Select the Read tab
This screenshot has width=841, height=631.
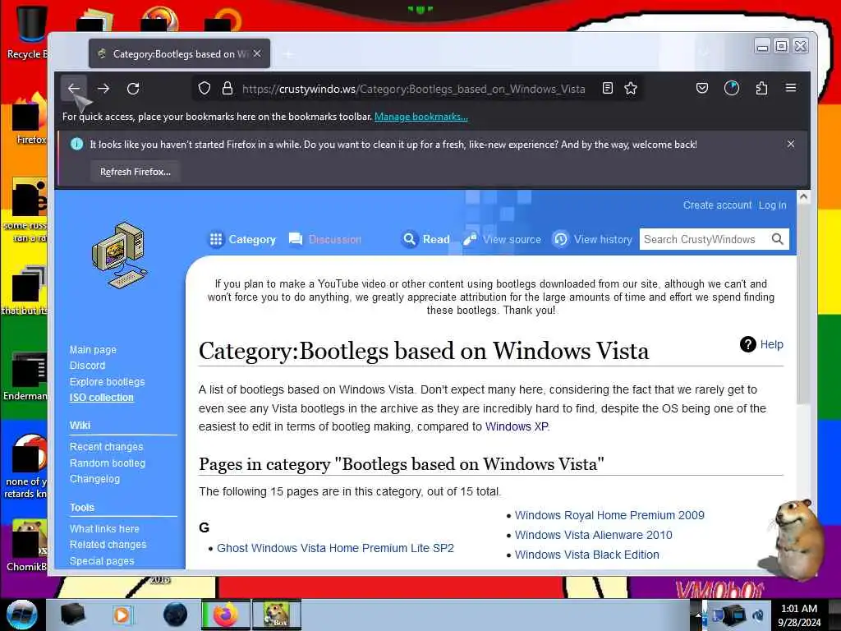[x=426, y=239]
